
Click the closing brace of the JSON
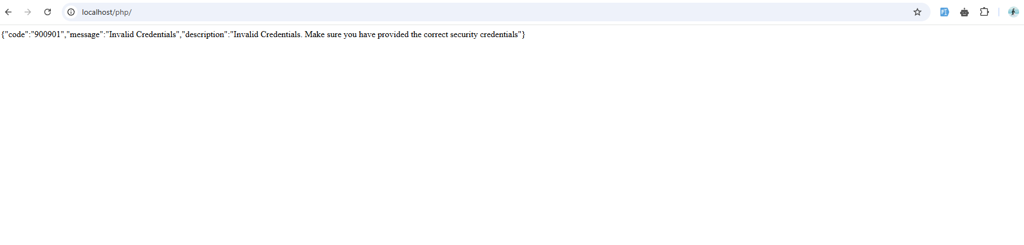523,34
